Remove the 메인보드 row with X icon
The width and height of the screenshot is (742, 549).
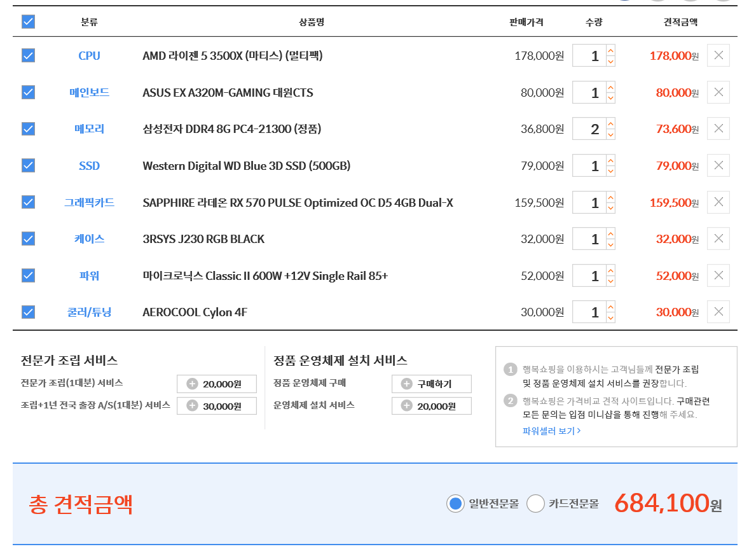(x=718, y=92)
